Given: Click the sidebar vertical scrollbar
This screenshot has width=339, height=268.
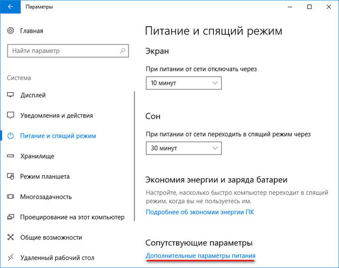Looking at the screenshot, I should coord(135,156).
